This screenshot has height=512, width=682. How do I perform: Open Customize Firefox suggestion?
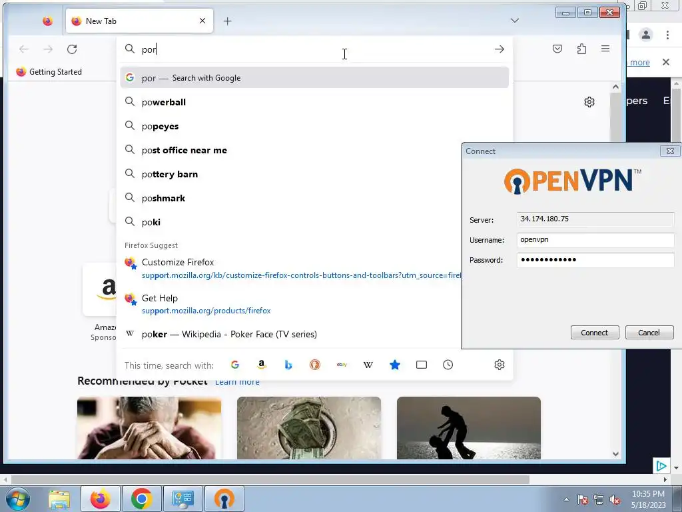[290, 268]
